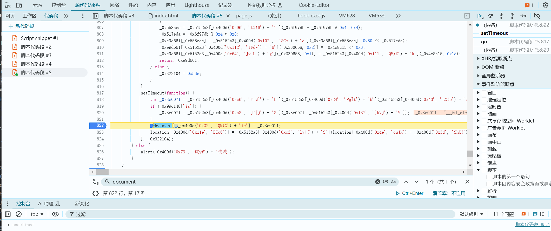Viewport: 551px width, 231px height.
Task: Expand the 解析 breakpoint category
Action: tap(478, 191)
